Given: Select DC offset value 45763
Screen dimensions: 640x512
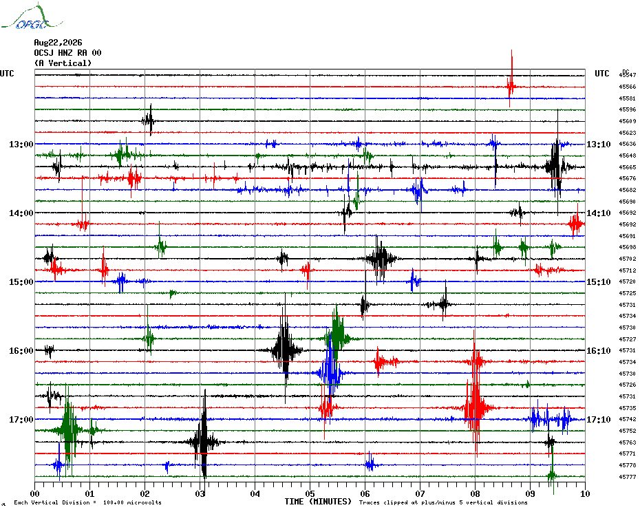Looking at the screenshot, I should [628, 442].
